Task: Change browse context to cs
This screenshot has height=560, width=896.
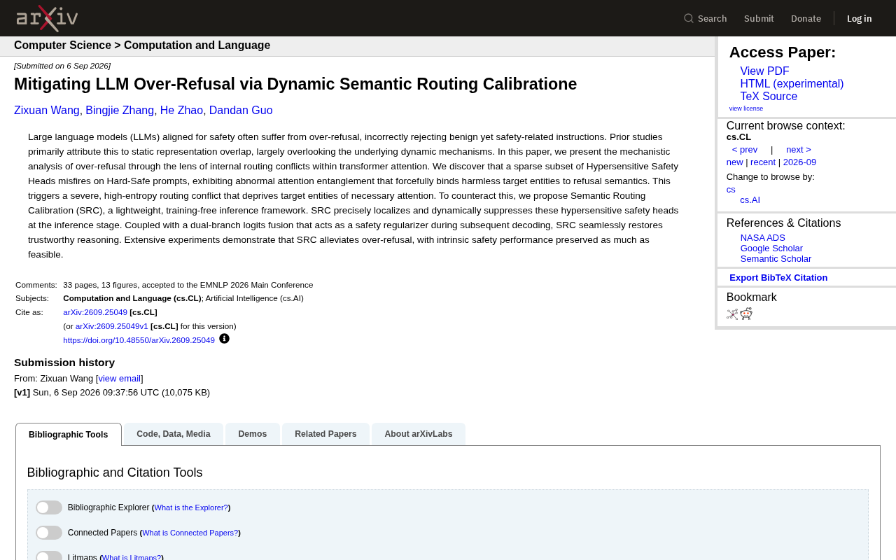Action: click(731, 189)
